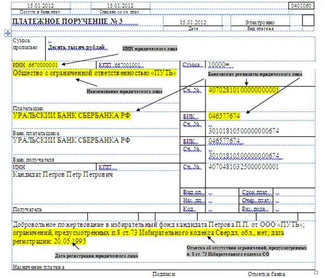325x278 pixels.
Task: Click payer "КПП 667001001" cell
Action: coord(119,65)
